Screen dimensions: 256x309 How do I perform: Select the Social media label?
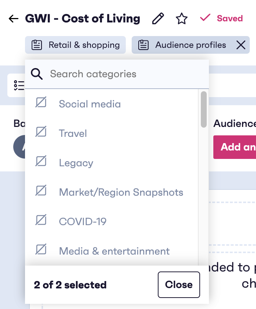click(x=90, y=104)
